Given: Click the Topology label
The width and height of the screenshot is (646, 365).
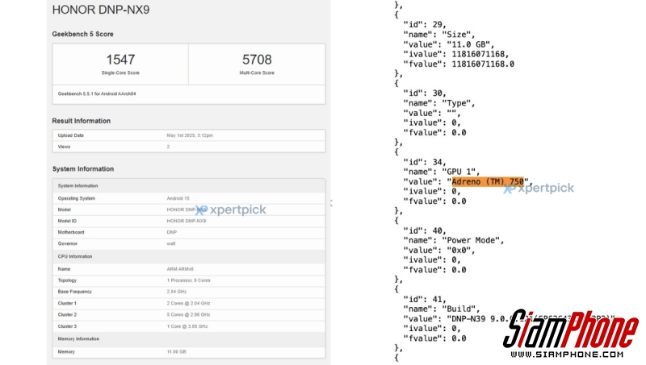Looking at the screenshot, I should click(x=67, y=280).
